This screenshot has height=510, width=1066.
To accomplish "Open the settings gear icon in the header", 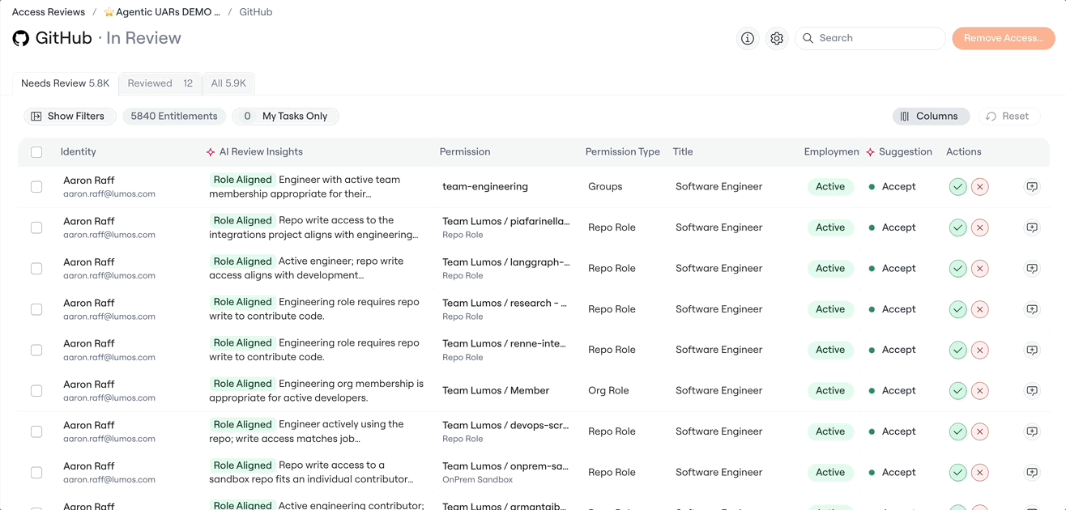I will point(777,38).
